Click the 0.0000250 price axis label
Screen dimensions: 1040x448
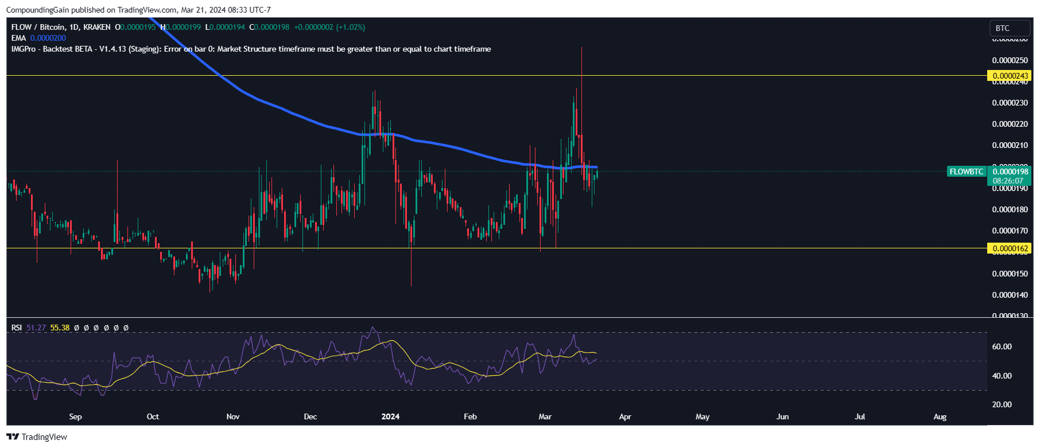[1010, 60]
